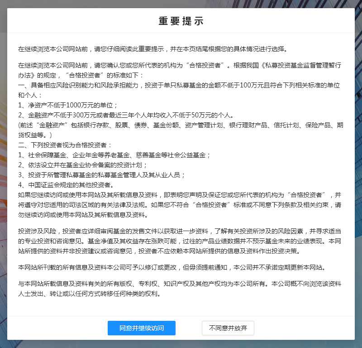
Task: Select the paragraph starting 本网站所刊载的所有信息
Action: (x=172, y=267)
